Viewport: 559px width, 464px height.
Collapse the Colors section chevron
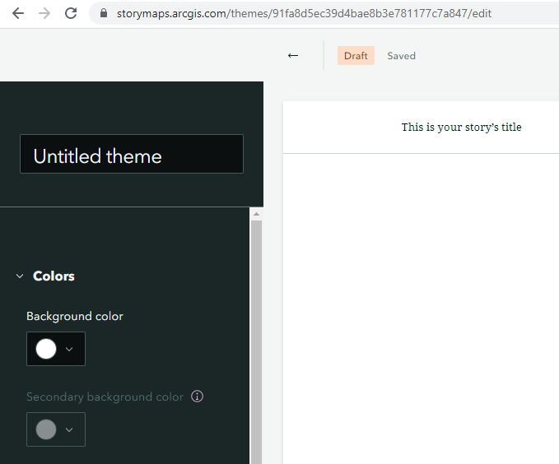coord(20,276)
